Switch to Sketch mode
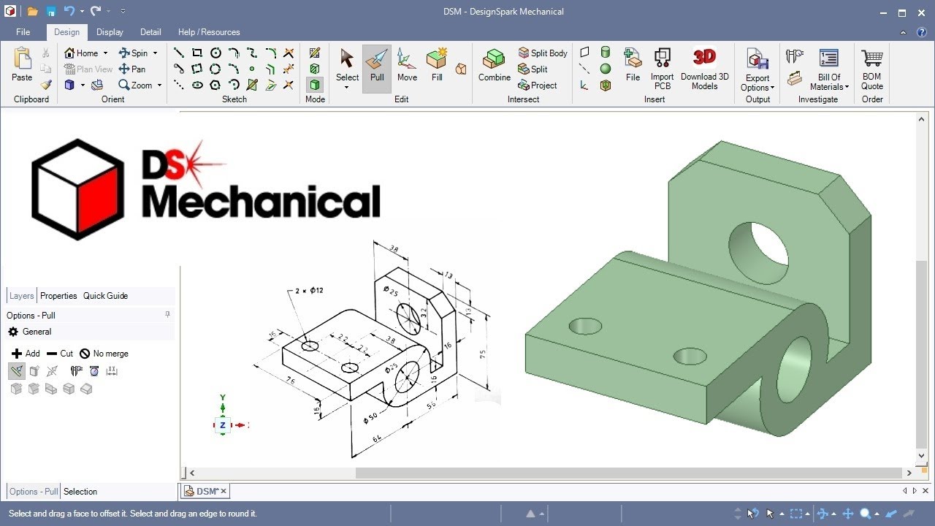The height and width of the screenshot is (526, 935). 315,53
